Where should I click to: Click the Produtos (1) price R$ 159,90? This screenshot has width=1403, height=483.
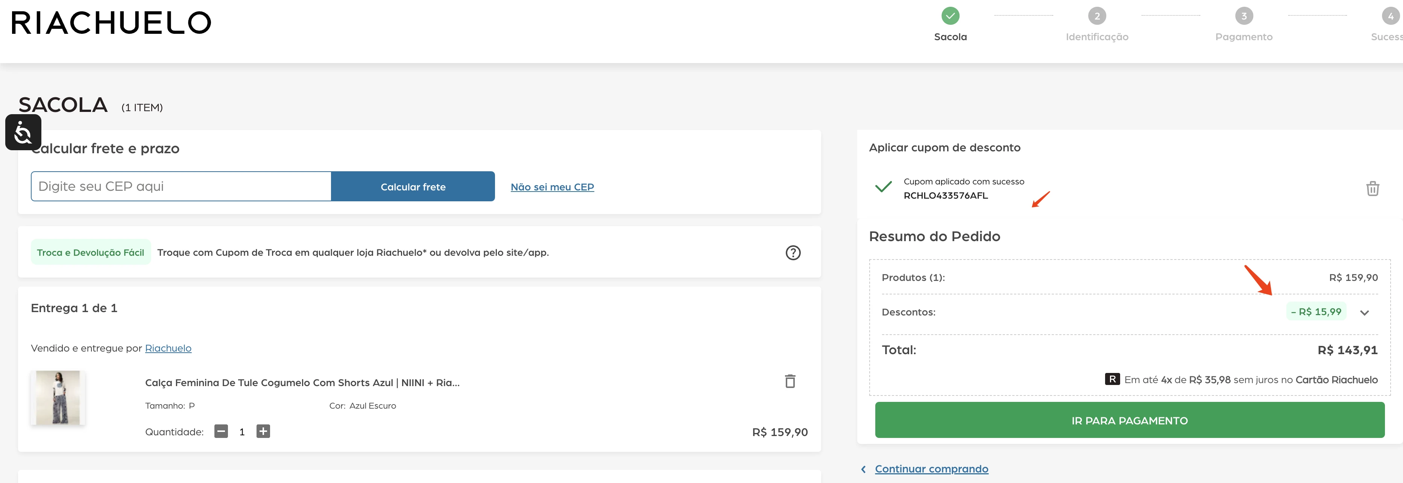click(1353, 278)
